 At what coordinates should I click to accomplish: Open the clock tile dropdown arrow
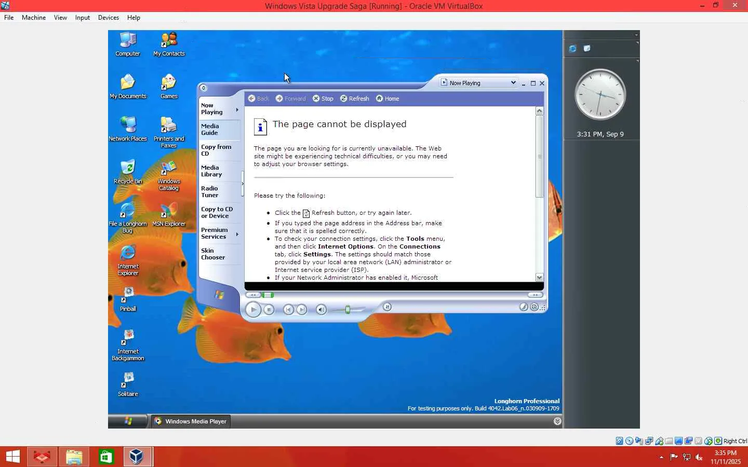(x=637, y=61)
